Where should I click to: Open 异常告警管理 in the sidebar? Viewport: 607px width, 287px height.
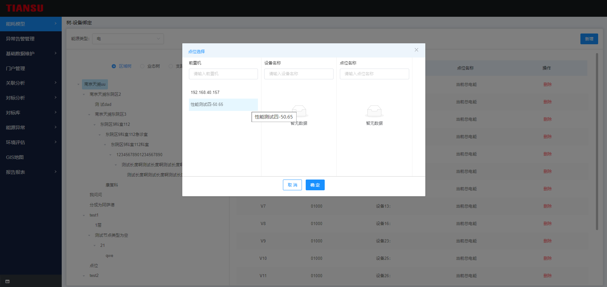click(x=31, y=39)
